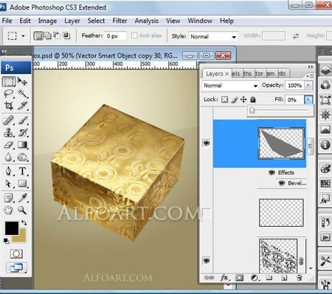
Task: Choose Add to selection mode
Action: pos(48,36)
